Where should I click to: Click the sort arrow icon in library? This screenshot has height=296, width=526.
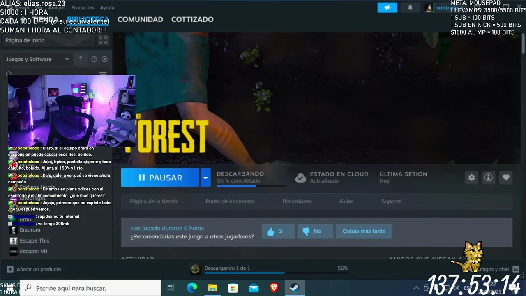(81, 59)
